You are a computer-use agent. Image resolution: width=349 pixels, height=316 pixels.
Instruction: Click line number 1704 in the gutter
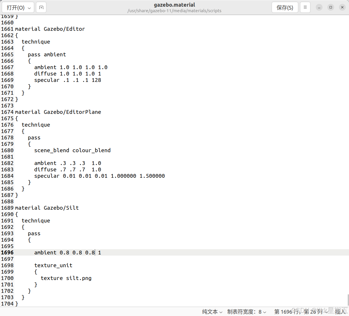[x=7, y=304]
